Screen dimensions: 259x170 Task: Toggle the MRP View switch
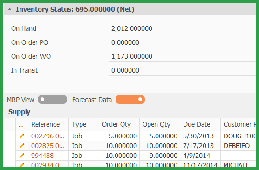[x=52, y=100]
